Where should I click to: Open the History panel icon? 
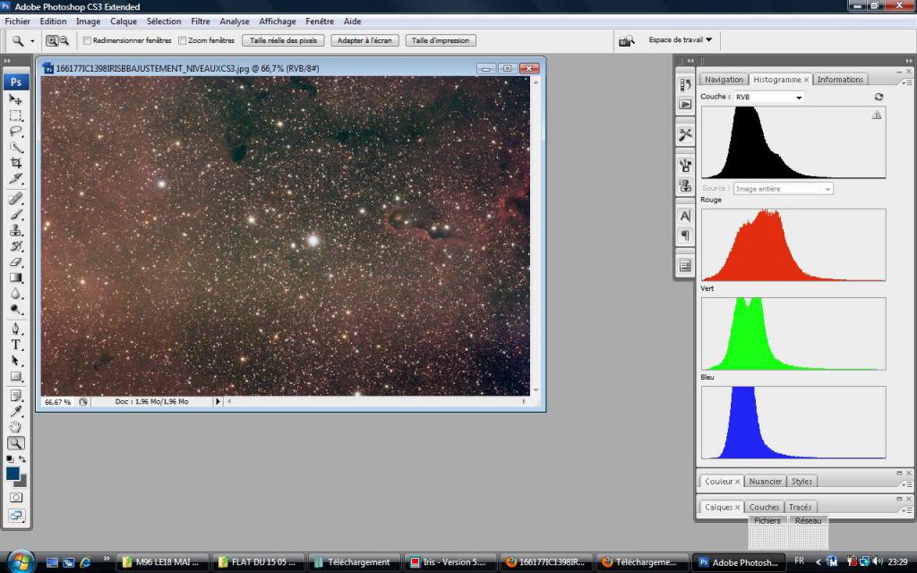[x=685, y=85]
